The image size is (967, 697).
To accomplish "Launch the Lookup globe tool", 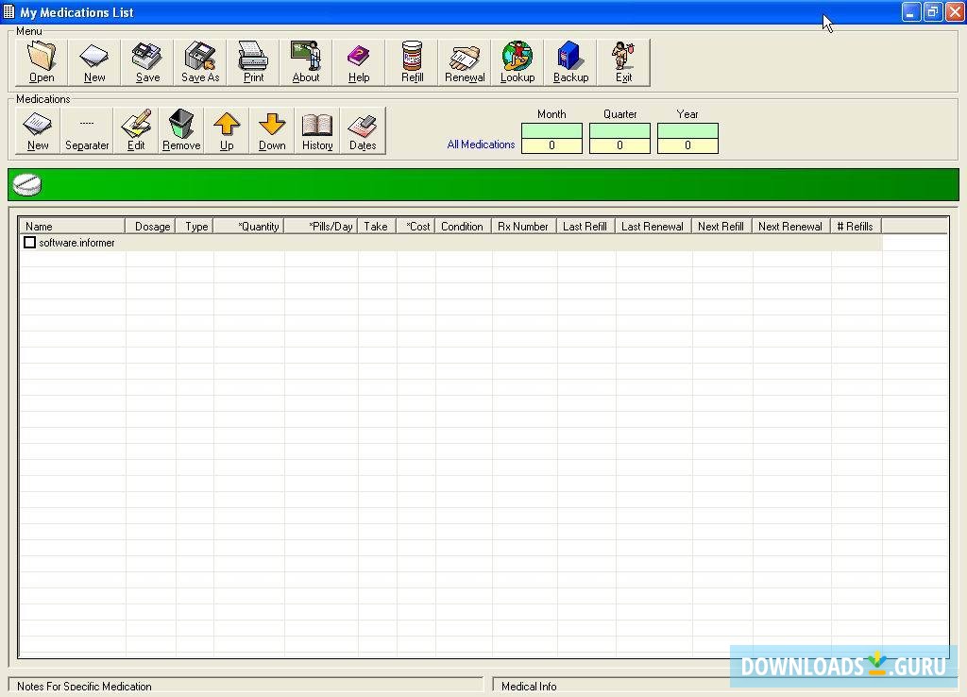I will 517,62.
